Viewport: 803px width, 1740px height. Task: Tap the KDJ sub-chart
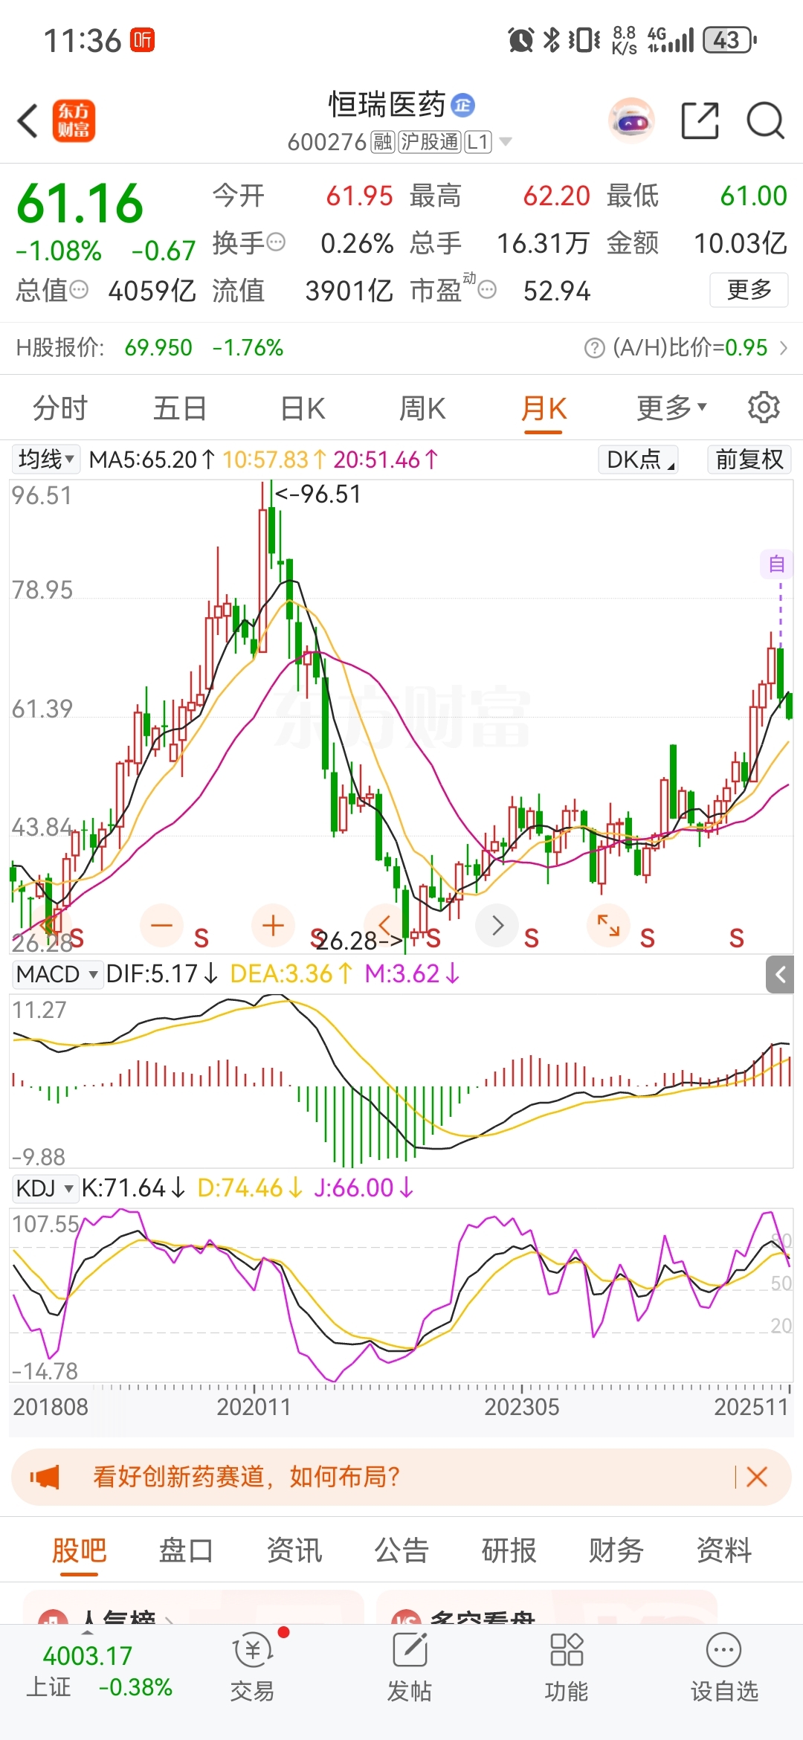pos(401,1295)
